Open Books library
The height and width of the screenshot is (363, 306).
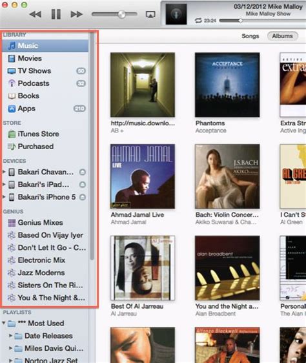pos(45,96)
